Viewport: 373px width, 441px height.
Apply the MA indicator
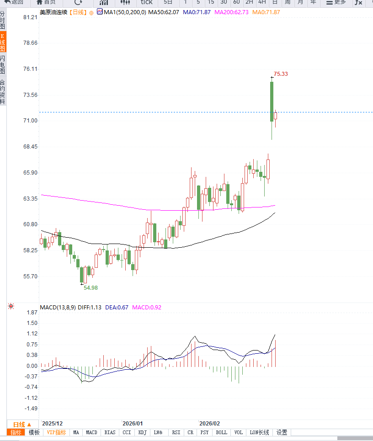pos(76,432)
